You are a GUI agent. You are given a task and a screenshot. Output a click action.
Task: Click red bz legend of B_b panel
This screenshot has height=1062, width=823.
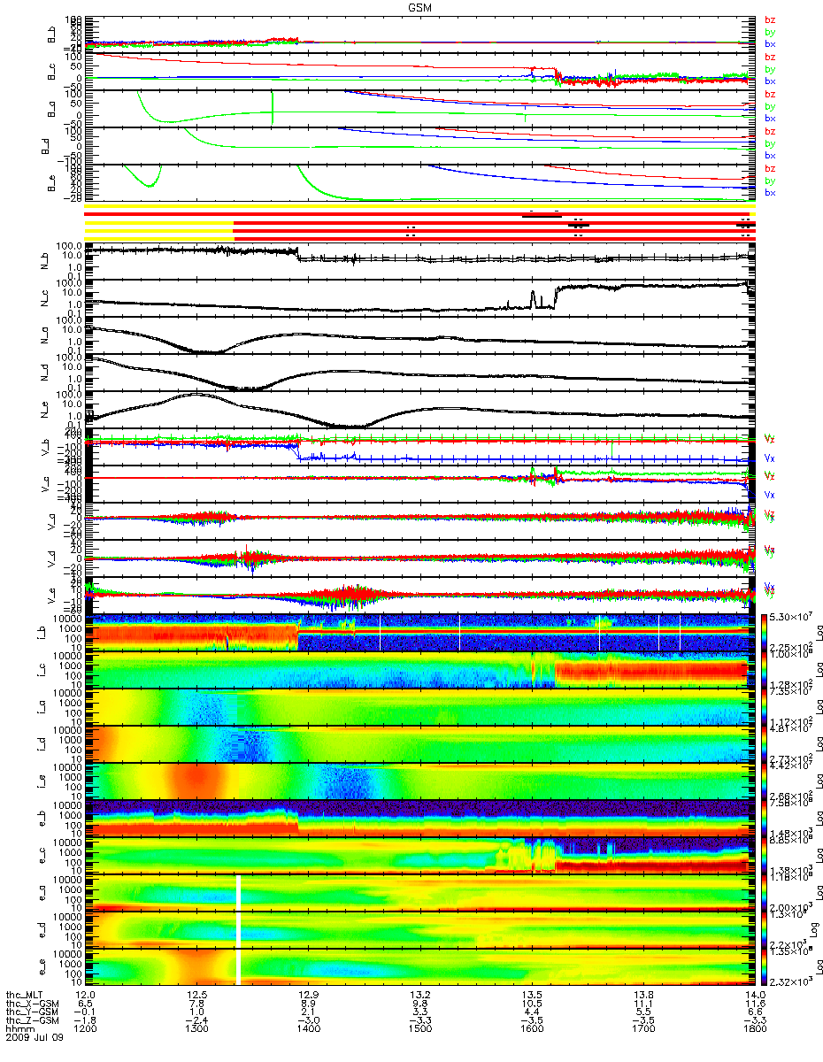[770, 19]
